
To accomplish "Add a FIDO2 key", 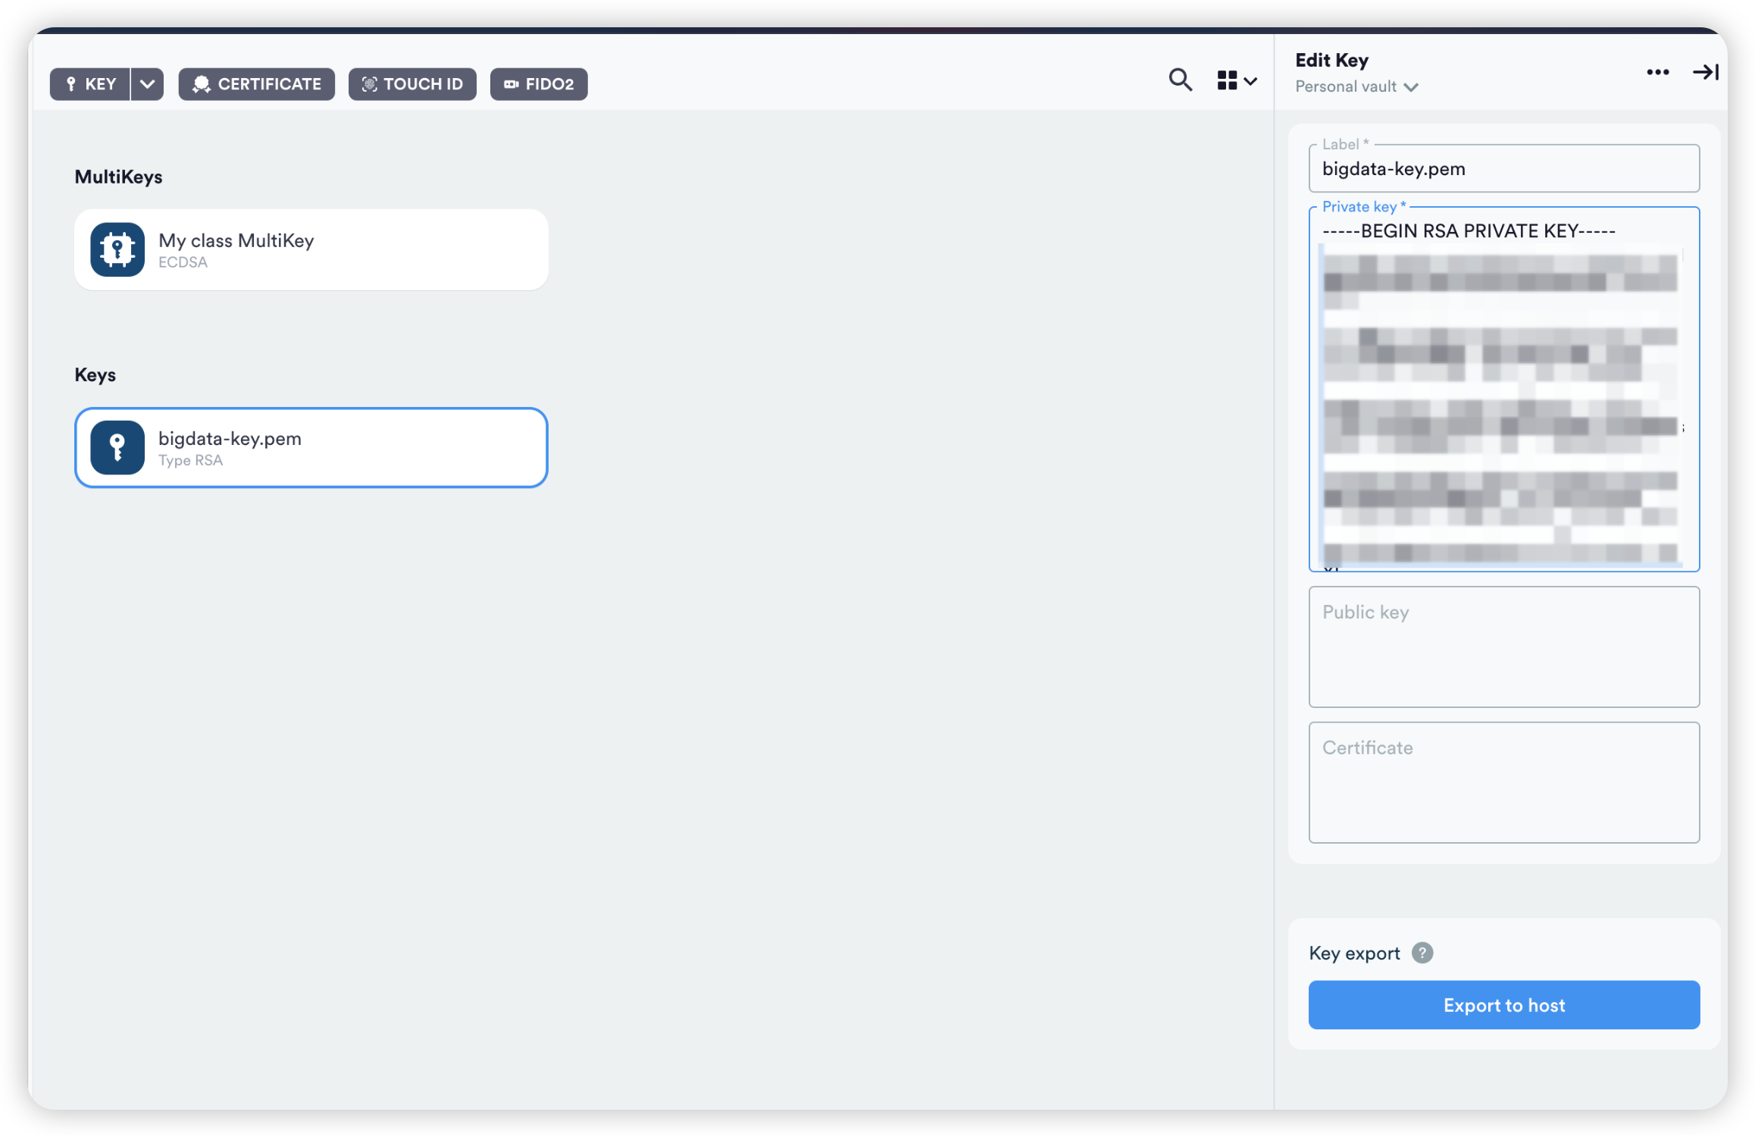I will (539, 84).
